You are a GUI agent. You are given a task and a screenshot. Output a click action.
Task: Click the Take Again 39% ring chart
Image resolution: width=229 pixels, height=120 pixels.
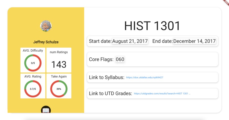[x=59, y=89]
